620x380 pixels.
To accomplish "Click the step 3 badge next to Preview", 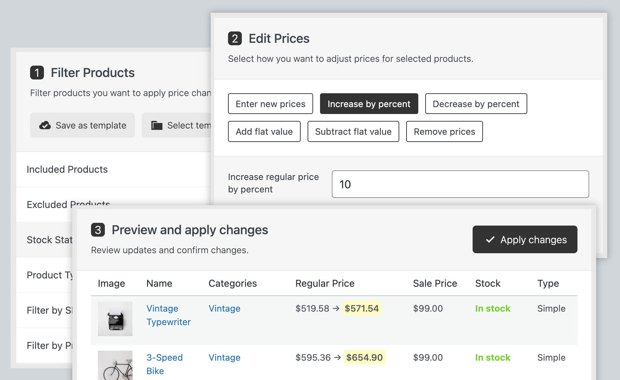I will pos(98,230).
